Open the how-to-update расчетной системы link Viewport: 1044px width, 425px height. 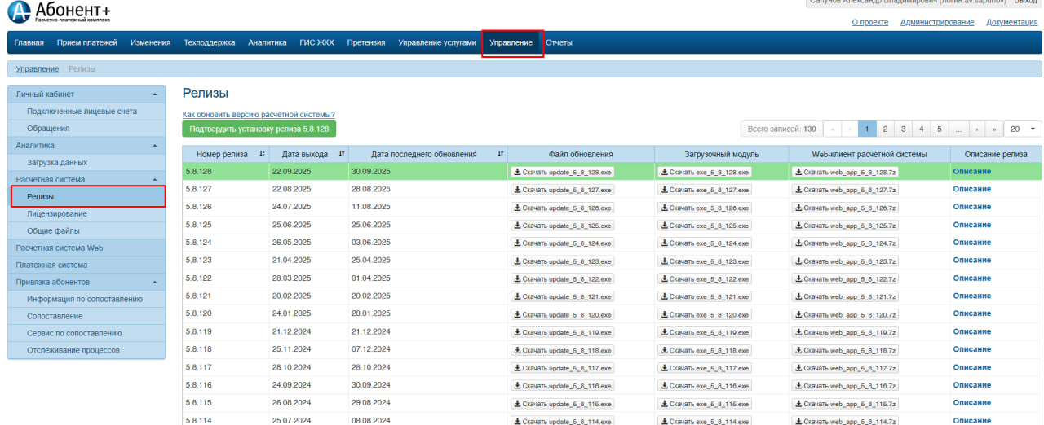tap(259, 115)
